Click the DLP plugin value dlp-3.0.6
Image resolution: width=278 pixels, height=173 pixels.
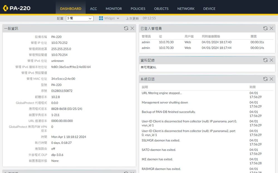pos(57,155)
